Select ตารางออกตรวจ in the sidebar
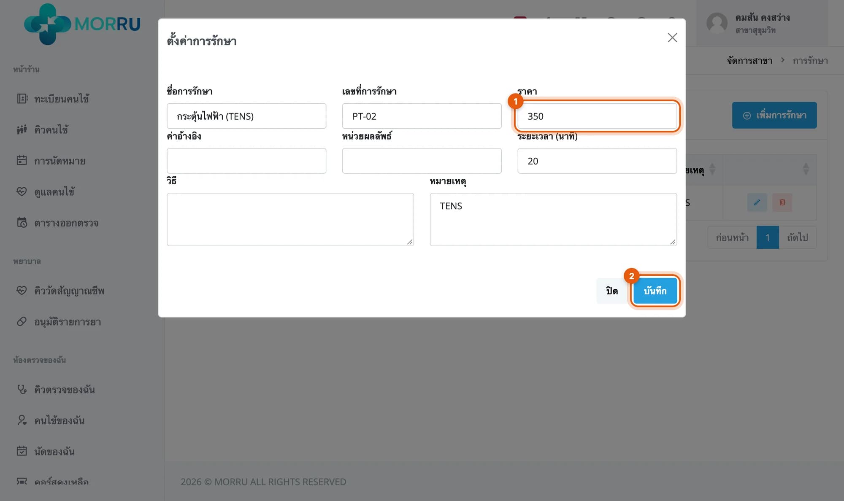Image resolution: width=844 pixels, height=501 pixels. click(x=66, y=223)
